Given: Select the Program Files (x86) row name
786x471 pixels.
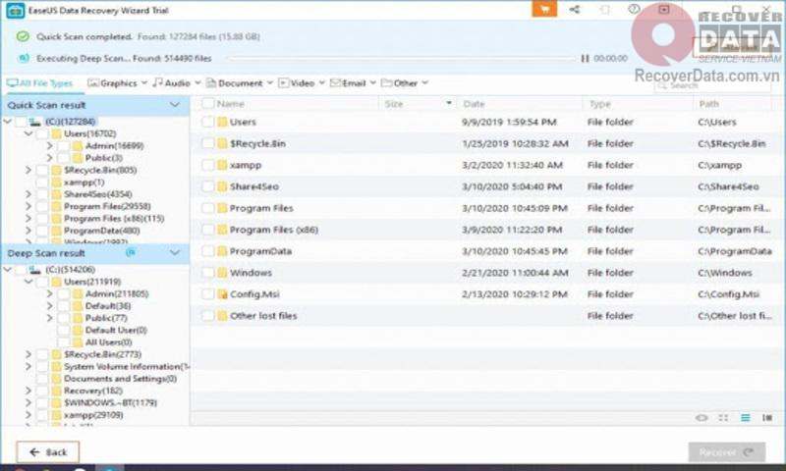Looking at the screenshot, I should (274, 230).
